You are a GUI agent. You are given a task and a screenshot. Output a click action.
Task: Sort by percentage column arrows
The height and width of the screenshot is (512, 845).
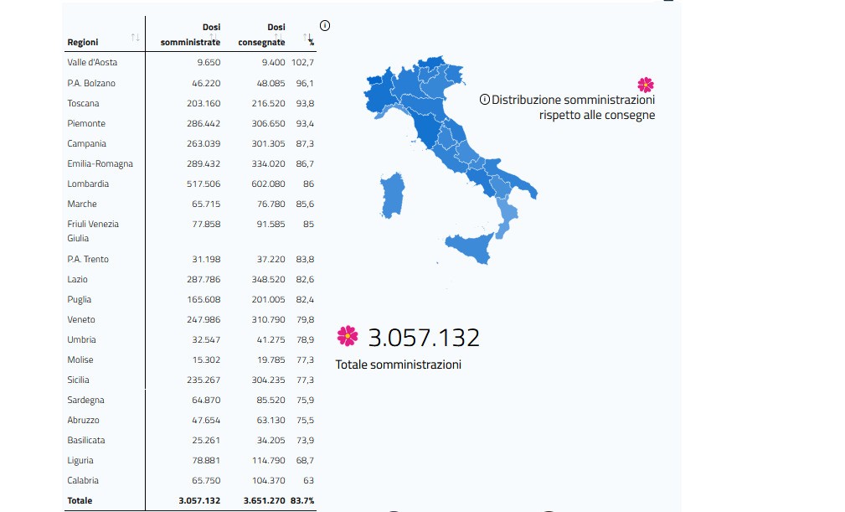point(307,37)
